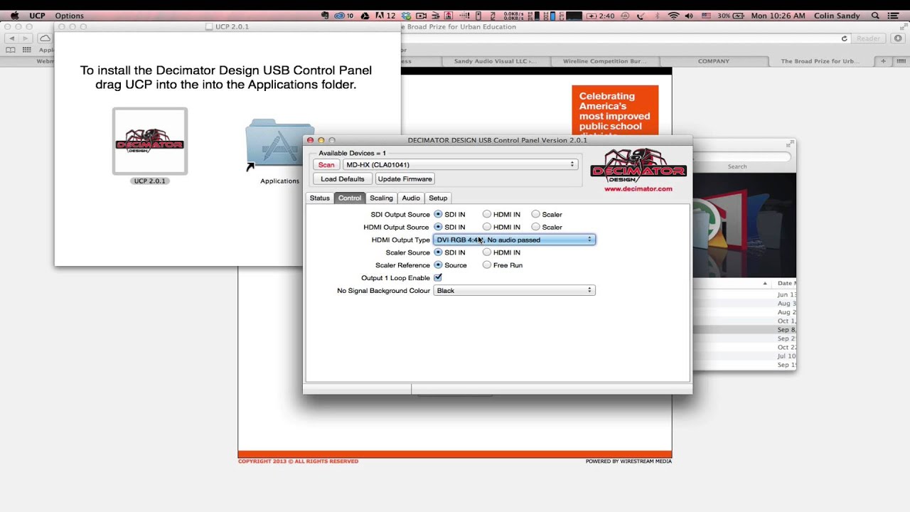
Task: Open Notification Center list icon in menu bar
Action: (x=893, y=16)
